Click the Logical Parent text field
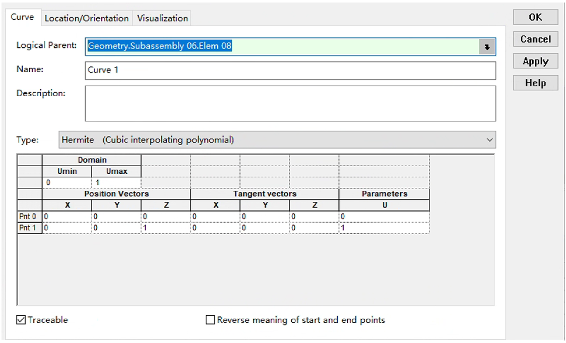The height and width of the screenshot is (343, 566). coord(282,47)
